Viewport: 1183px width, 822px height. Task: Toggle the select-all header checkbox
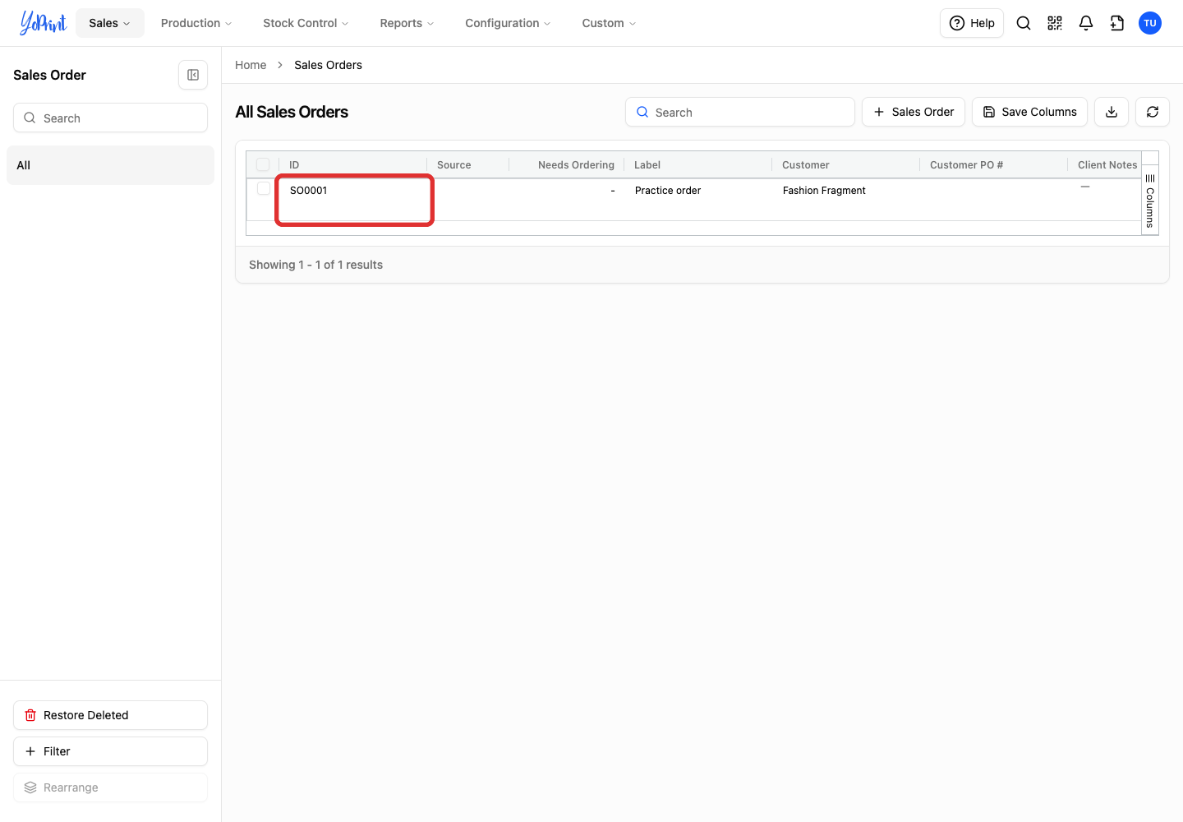[263, 164]
